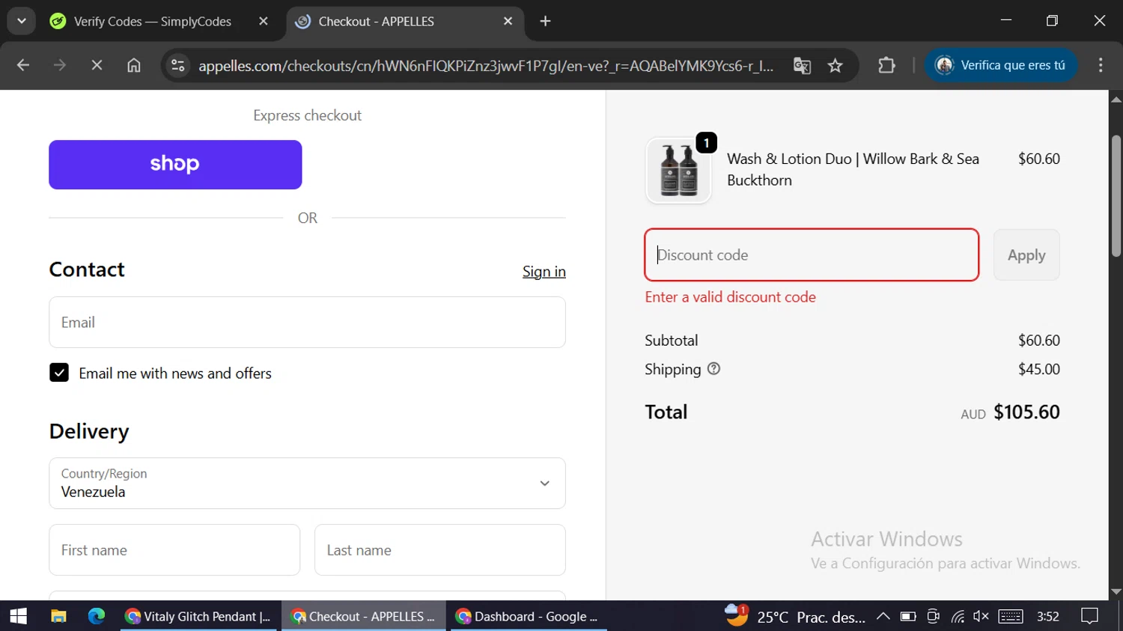Click the Delivery section heading
Screen dimensions: 1123x631
(89, 431)
